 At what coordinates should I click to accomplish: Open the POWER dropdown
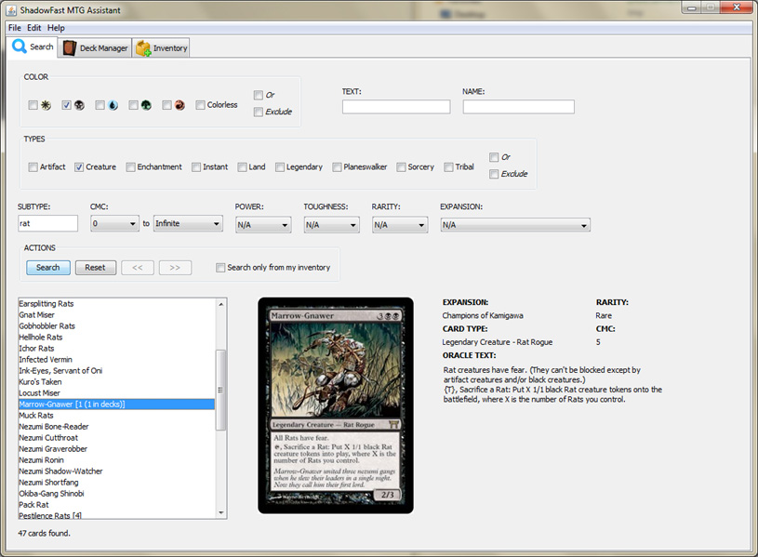263,225
